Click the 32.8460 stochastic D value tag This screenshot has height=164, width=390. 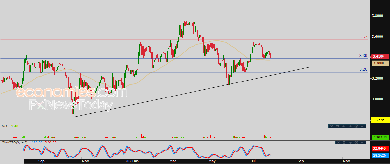[x=380, y=149]
